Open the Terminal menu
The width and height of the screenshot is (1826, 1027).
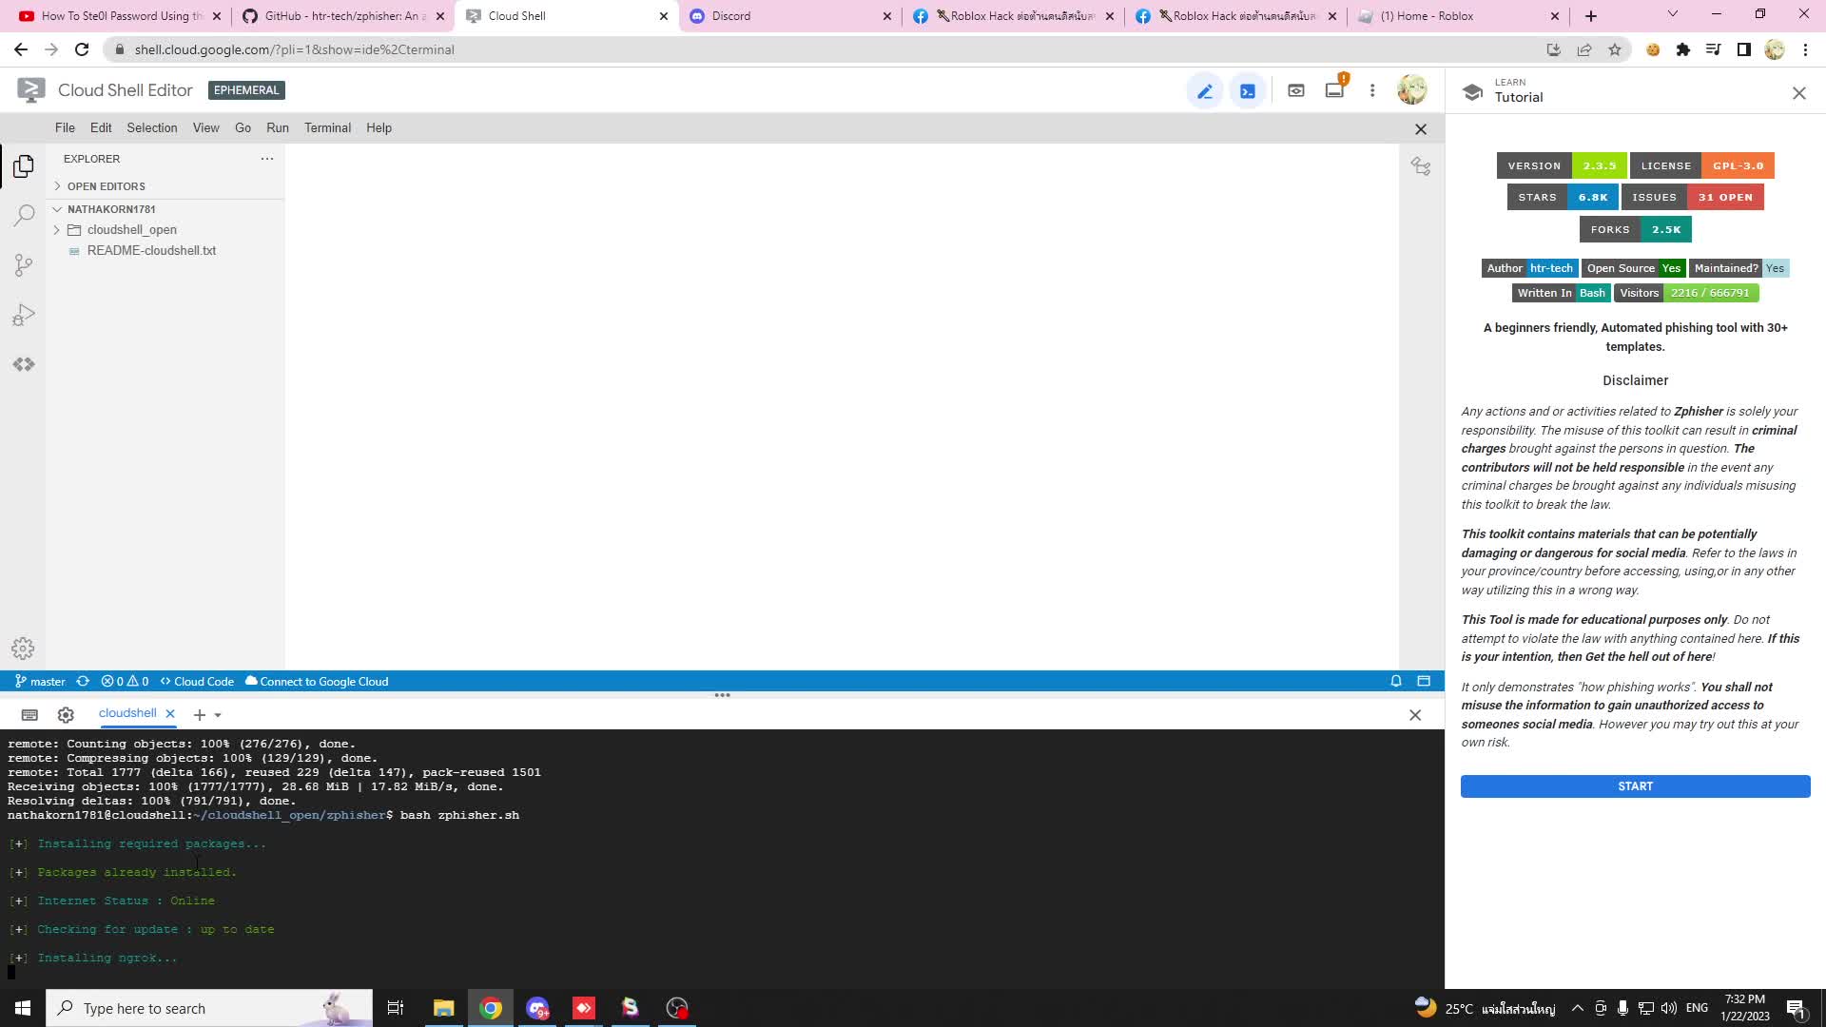(327, 128)
